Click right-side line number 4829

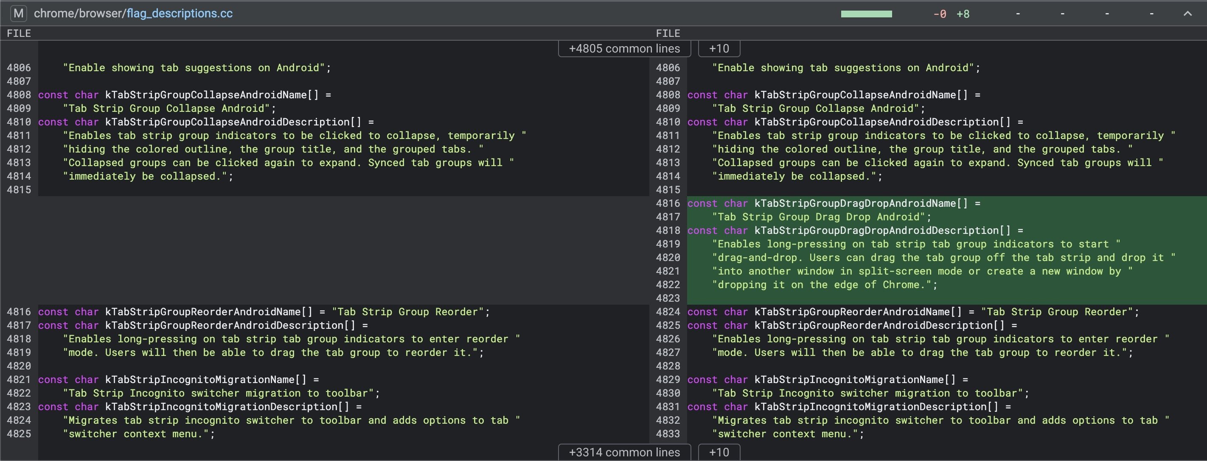pos(668,380)
